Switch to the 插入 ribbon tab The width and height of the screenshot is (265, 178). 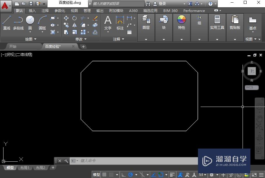(32, 10)
